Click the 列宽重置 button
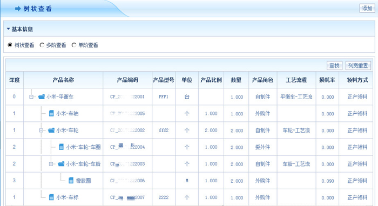The width and height of the screenshot is (378, 206). point(358,65)
